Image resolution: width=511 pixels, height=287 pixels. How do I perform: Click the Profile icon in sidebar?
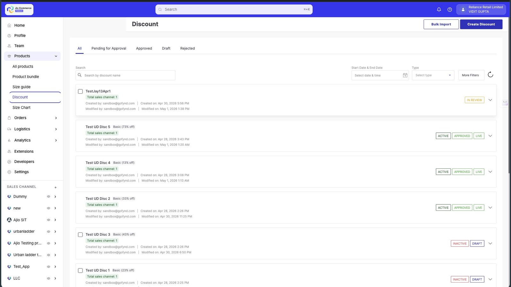pyautogui.click(x=9, y=36)
